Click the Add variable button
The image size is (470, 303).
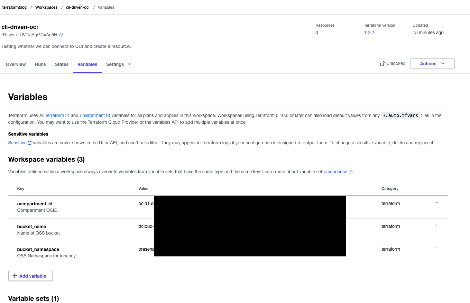click(30, 276)
